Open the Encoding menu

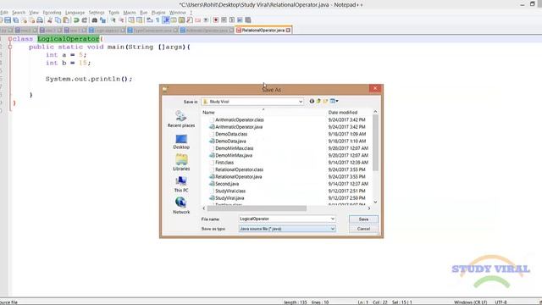(x=52, y=13)
